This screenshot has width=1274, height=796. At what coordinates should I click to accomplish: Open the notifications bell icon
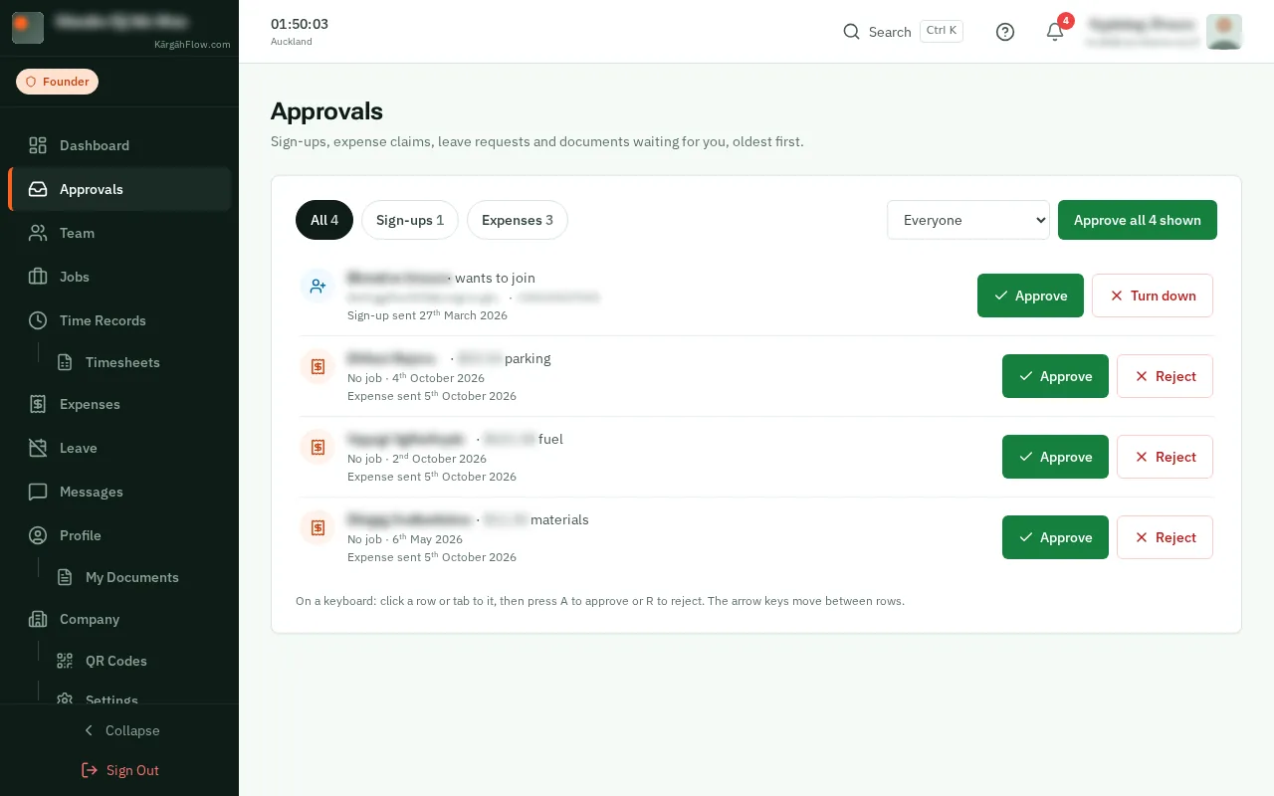(x=1055, y=32)
